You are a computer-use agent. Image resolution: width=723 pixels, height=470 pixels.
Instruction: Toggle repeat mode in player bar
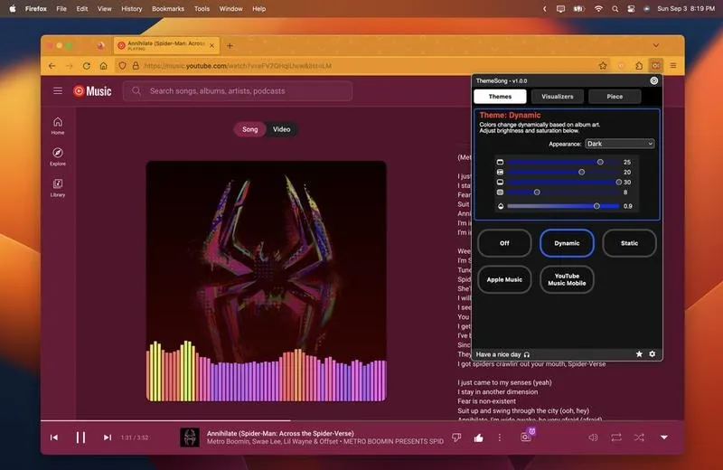616,437
